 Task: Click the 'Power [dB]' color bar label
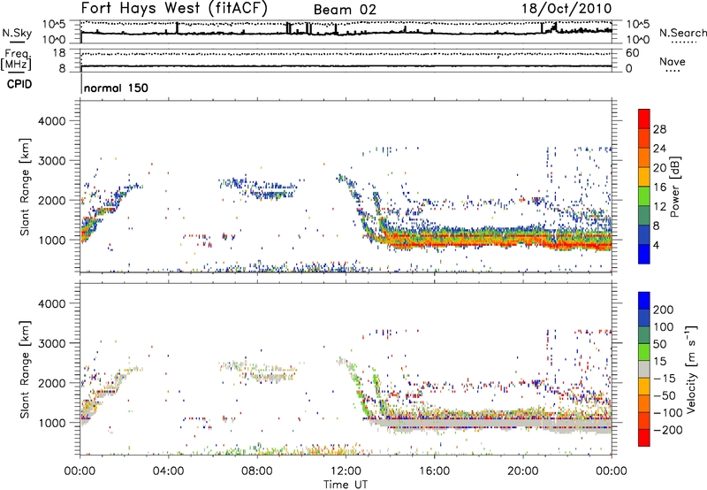674,187
